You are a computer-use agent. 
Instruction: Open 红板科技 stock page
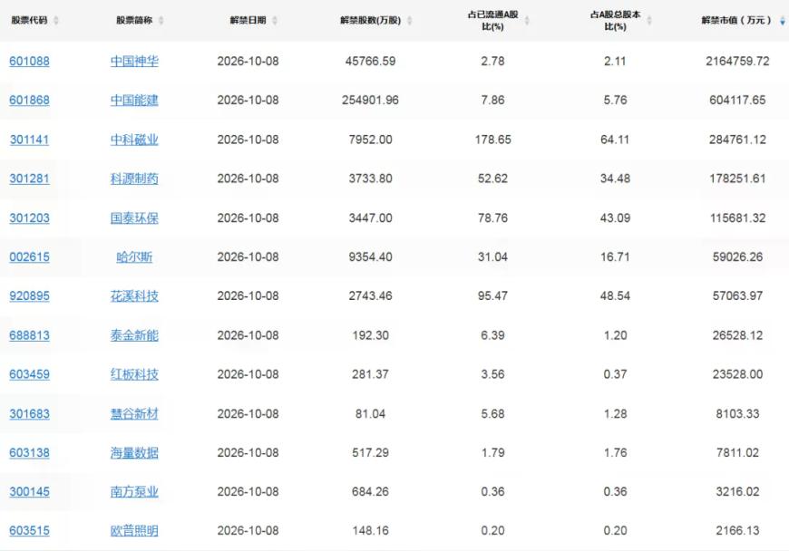(134, 374)
